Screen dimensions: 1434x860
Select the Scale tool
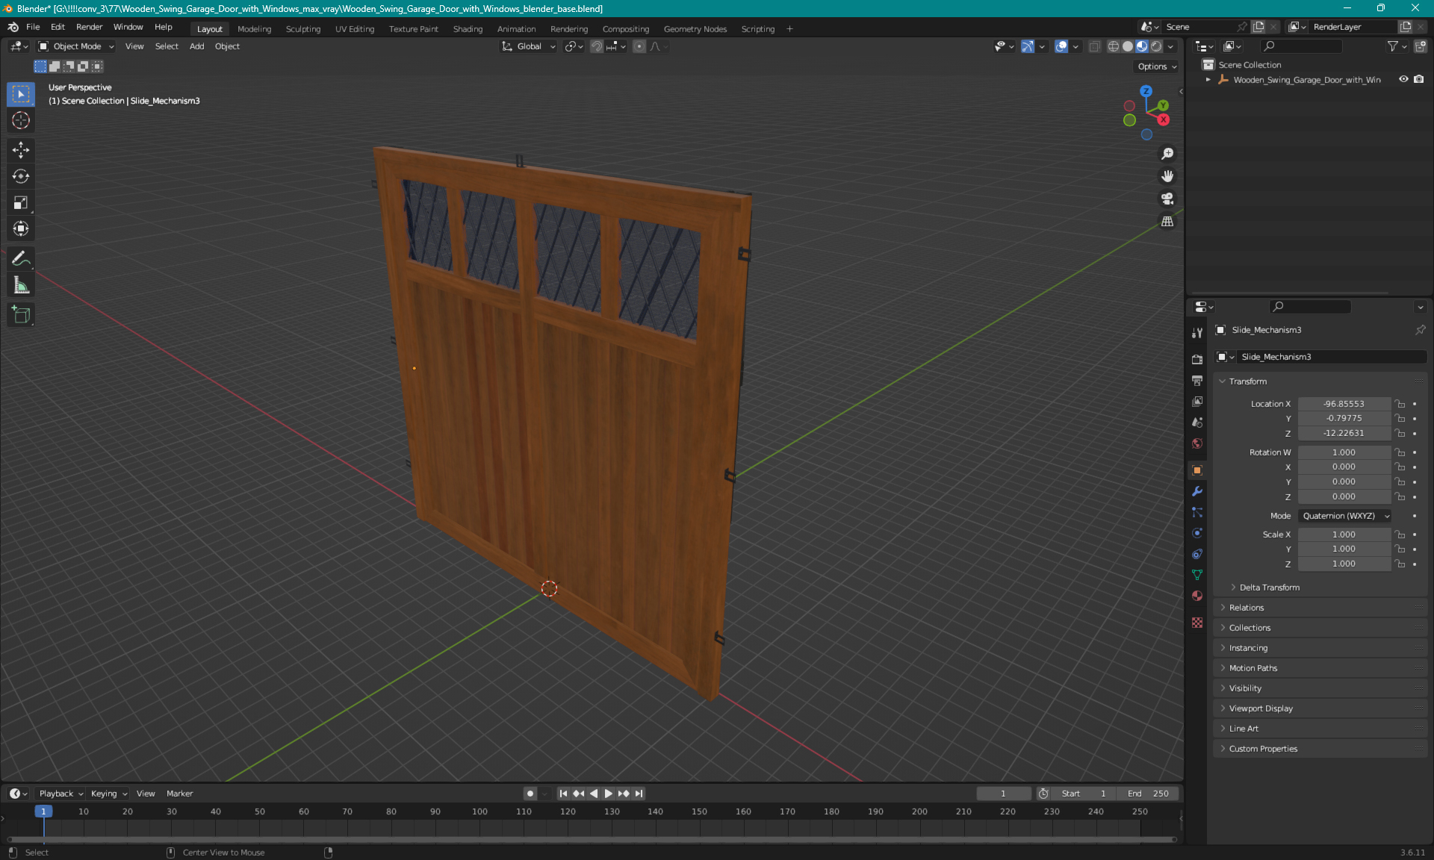point(21,202)
